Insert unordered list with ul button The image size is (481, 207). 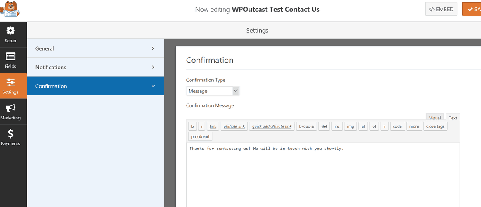pos(363,126)
